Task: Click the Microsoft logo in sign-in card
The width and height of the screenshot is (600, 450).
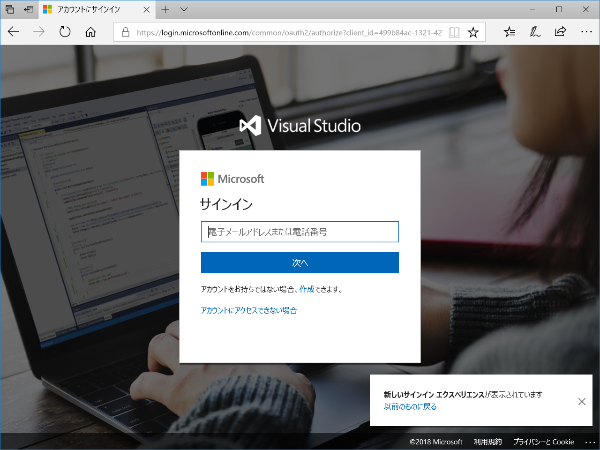Action: pyautogui.click(x=232, y=179)
